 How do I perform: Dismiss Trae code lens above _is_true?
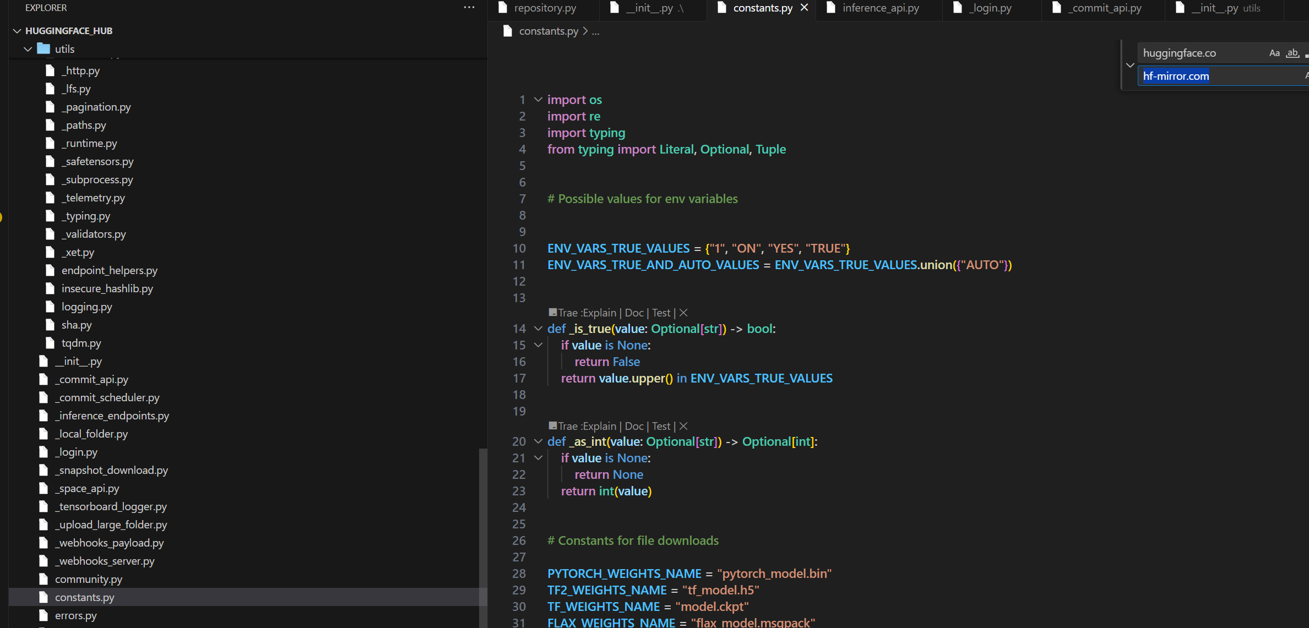coord(683,313)
